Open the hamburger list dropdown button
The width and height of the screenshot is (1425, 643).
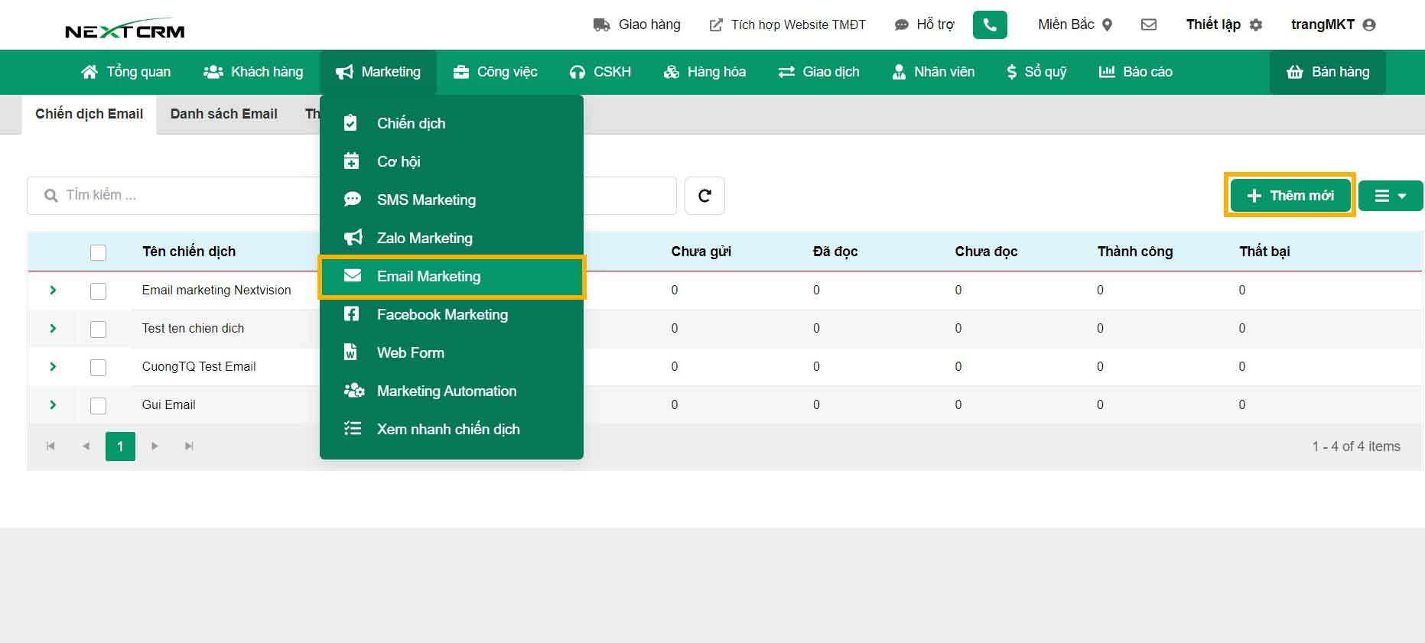pos(1390,196)
